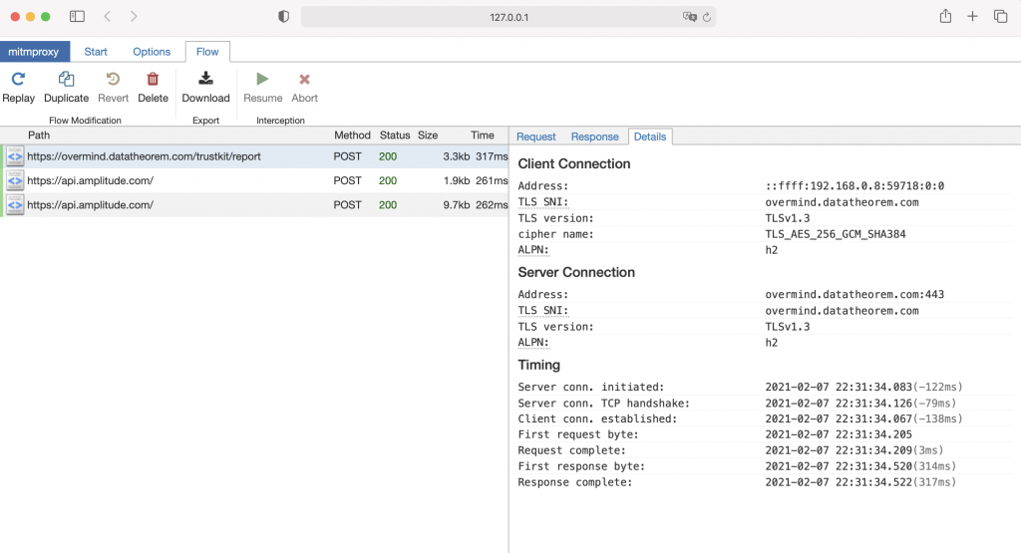
Task: Toggle the Safari sidebar icon
Action: [78, 17]
